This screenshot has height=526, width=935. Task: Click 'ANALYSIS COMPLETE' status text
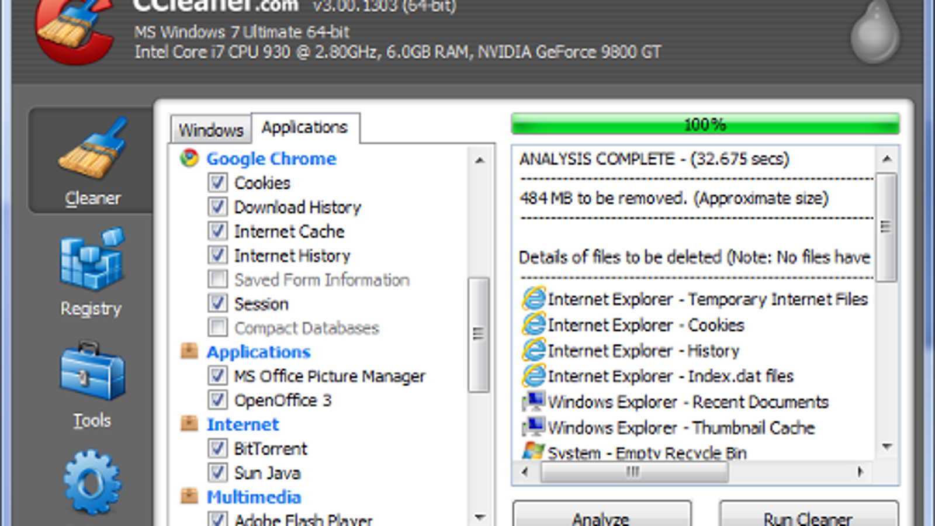click(597, 159)
